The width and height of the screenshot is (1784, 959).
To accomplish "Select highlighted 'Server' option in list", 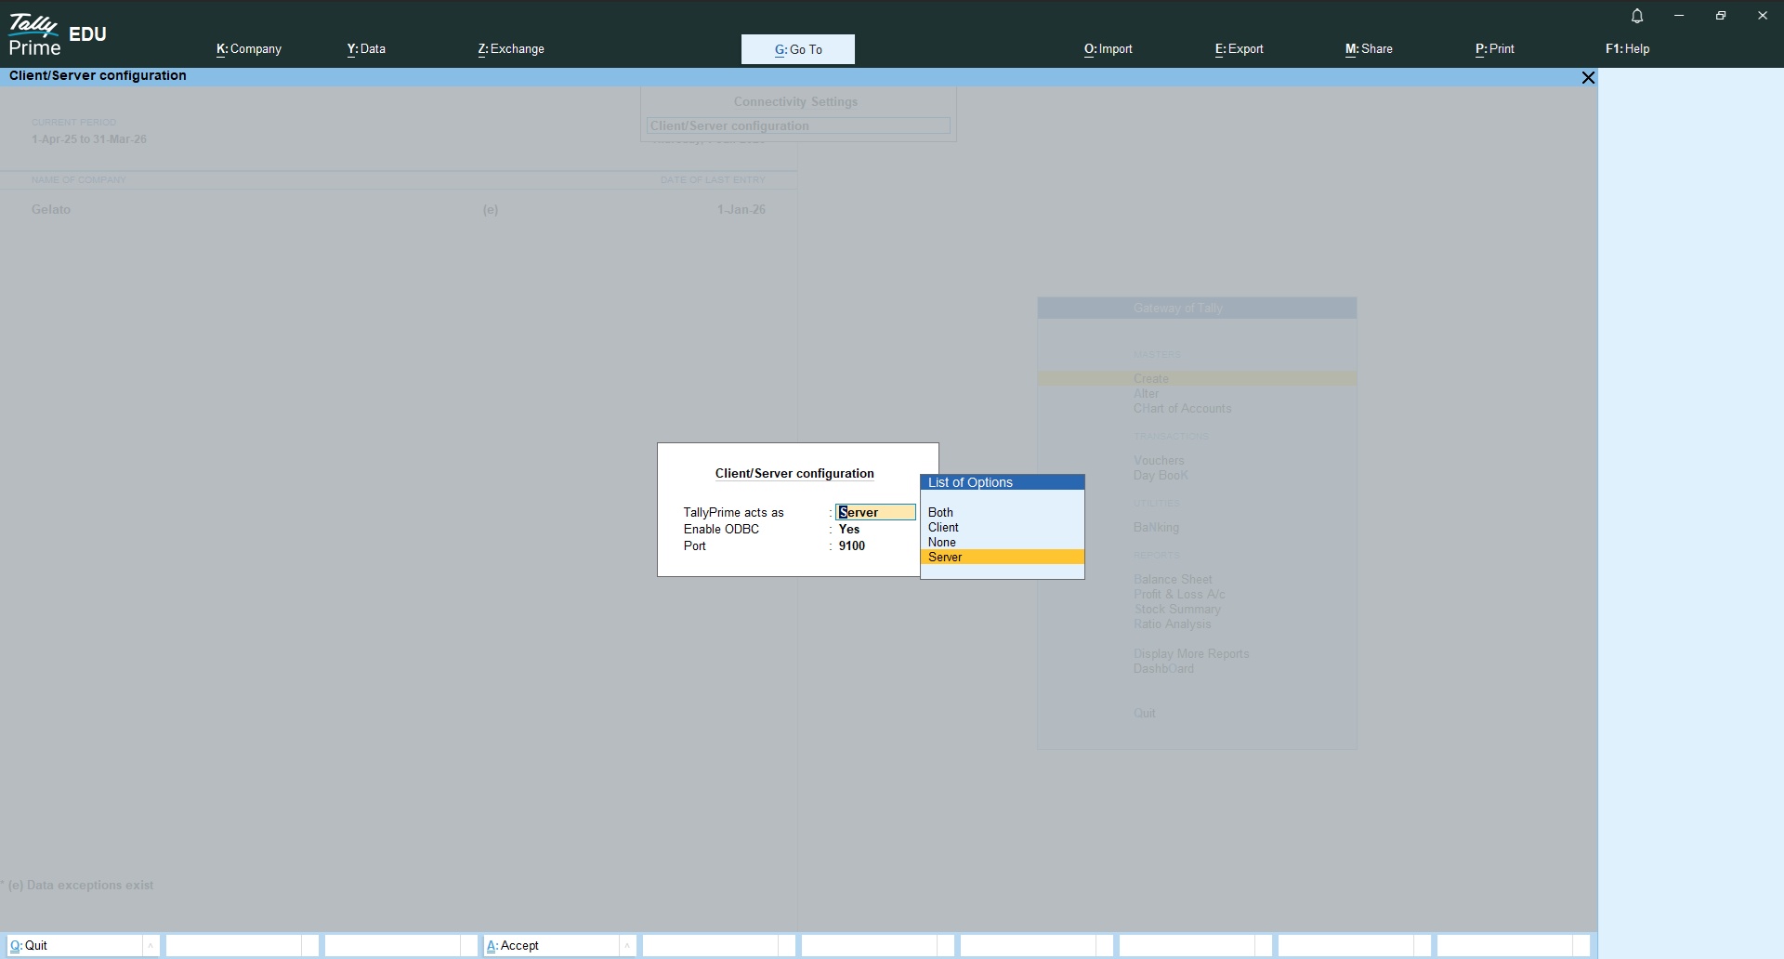I will 945,557.
